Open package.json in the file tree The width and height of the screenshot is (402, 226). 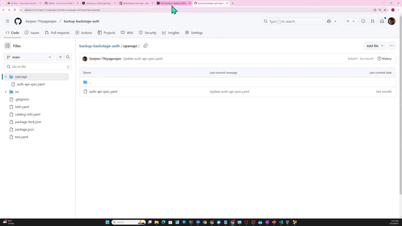coord(24,129)
